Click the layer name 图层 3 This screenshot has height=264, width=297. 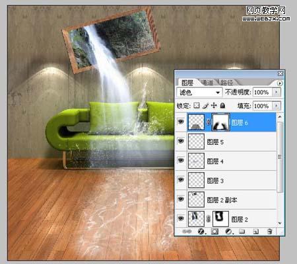[x=215, y=181]
